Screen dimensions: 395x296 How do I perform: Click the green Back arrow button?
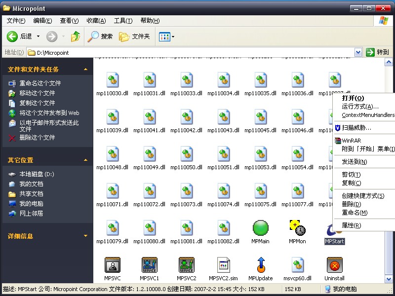point(12,37)
